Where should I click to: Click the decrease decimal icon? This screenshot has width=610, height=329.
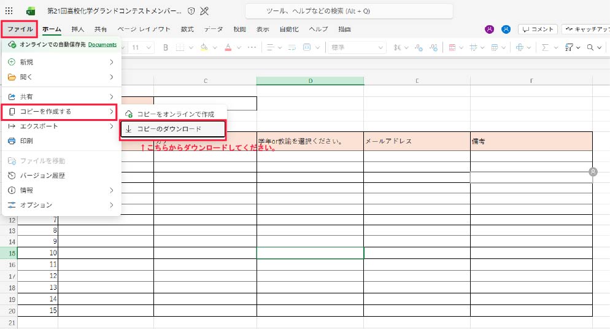[x=419, y=47]
